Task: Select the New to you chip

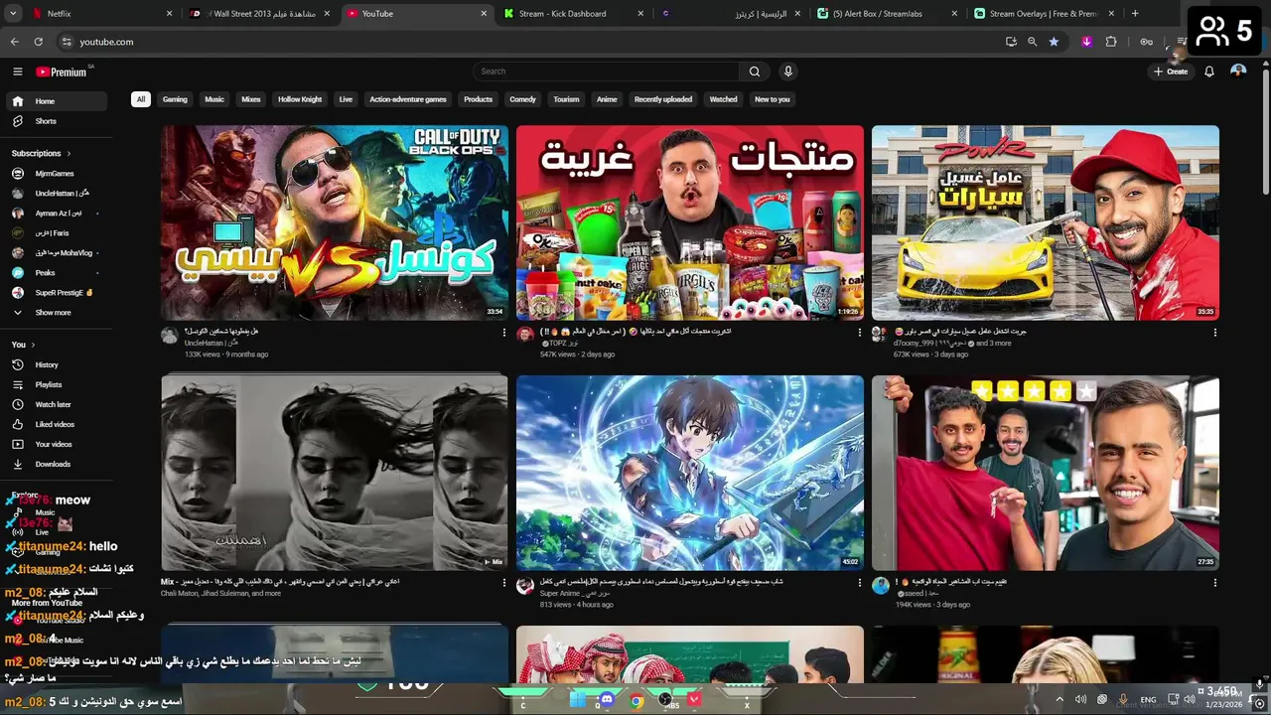Action: pyautogui.click(x=772, y=99)
